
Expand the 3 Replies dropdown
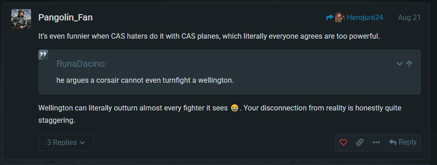click(66, 143)
